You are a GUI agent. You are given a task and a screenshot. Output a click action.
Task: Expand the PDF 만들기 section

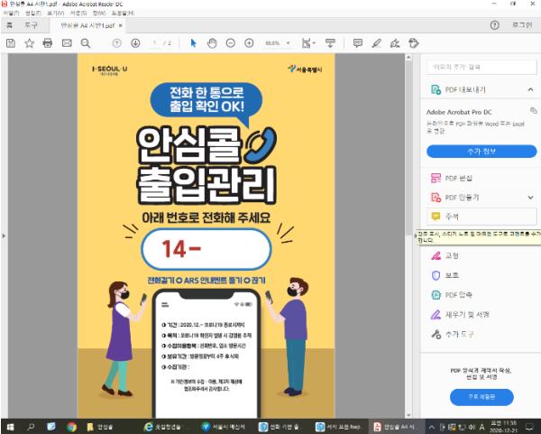coord(529,196)
